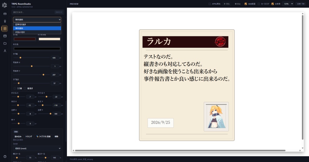The image size is (309, 162).
Task: Click the preview vertical scrollbar
Action: coord(302,77)
